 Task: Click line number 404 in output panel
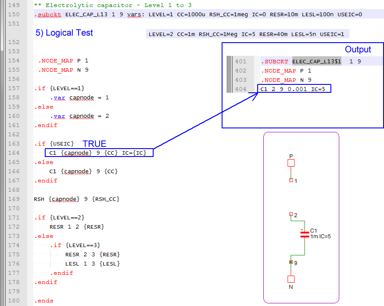click(240, 89)
